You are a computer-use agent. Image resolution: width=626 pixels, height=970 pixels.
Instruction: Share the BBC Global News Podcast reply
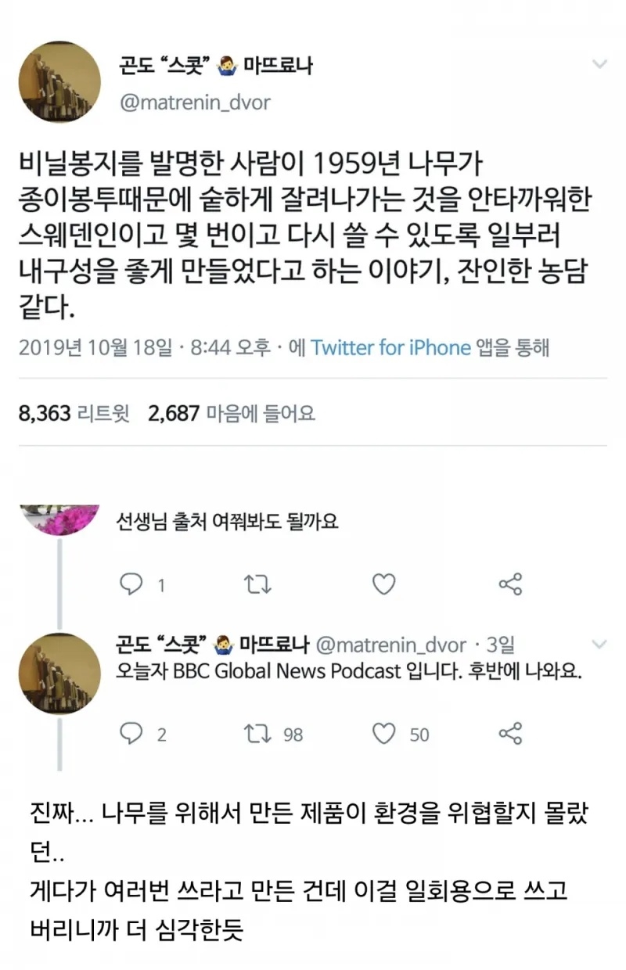point(510,734)
